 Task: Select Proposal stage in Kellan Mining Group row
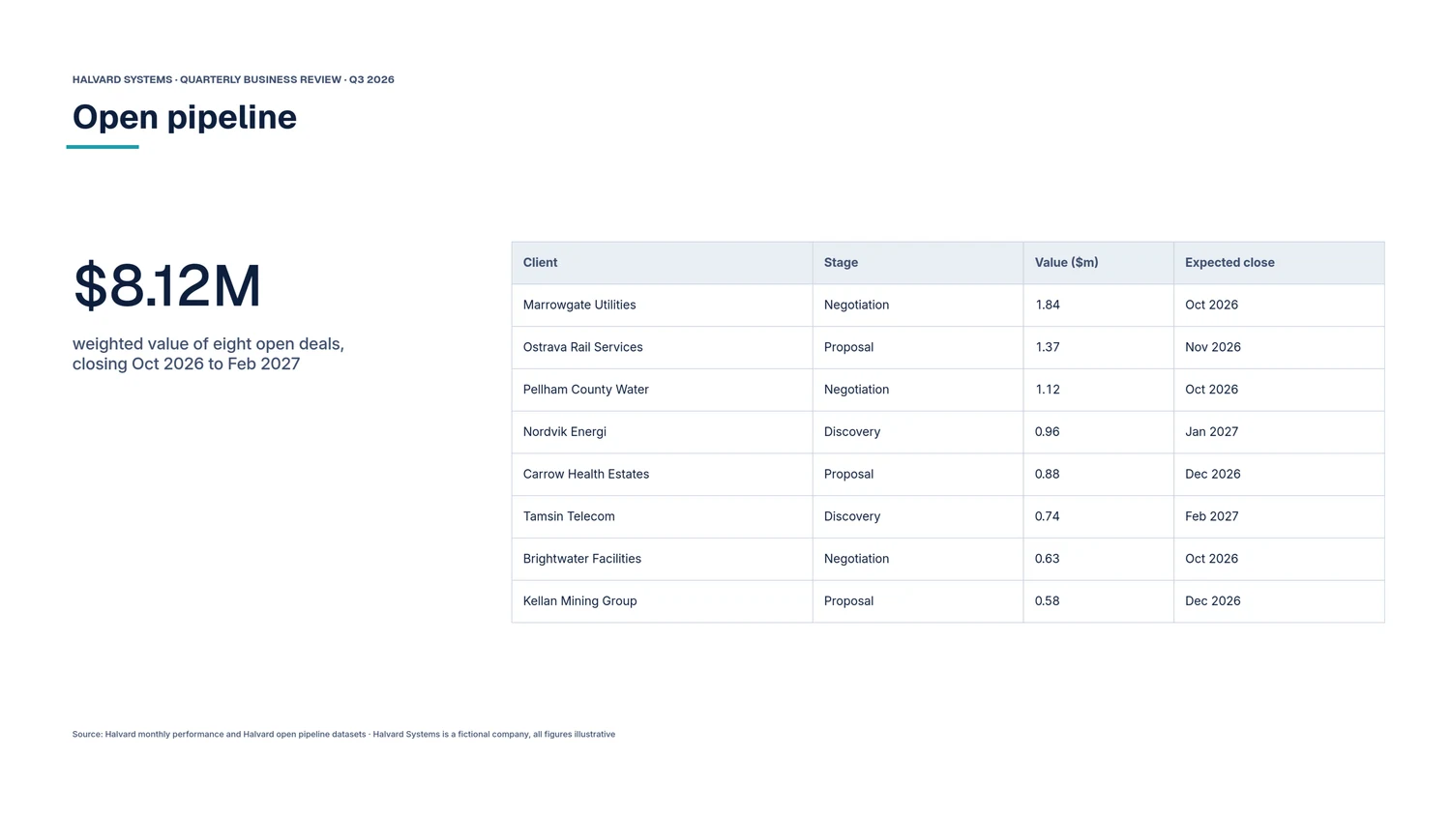(918, 601)
